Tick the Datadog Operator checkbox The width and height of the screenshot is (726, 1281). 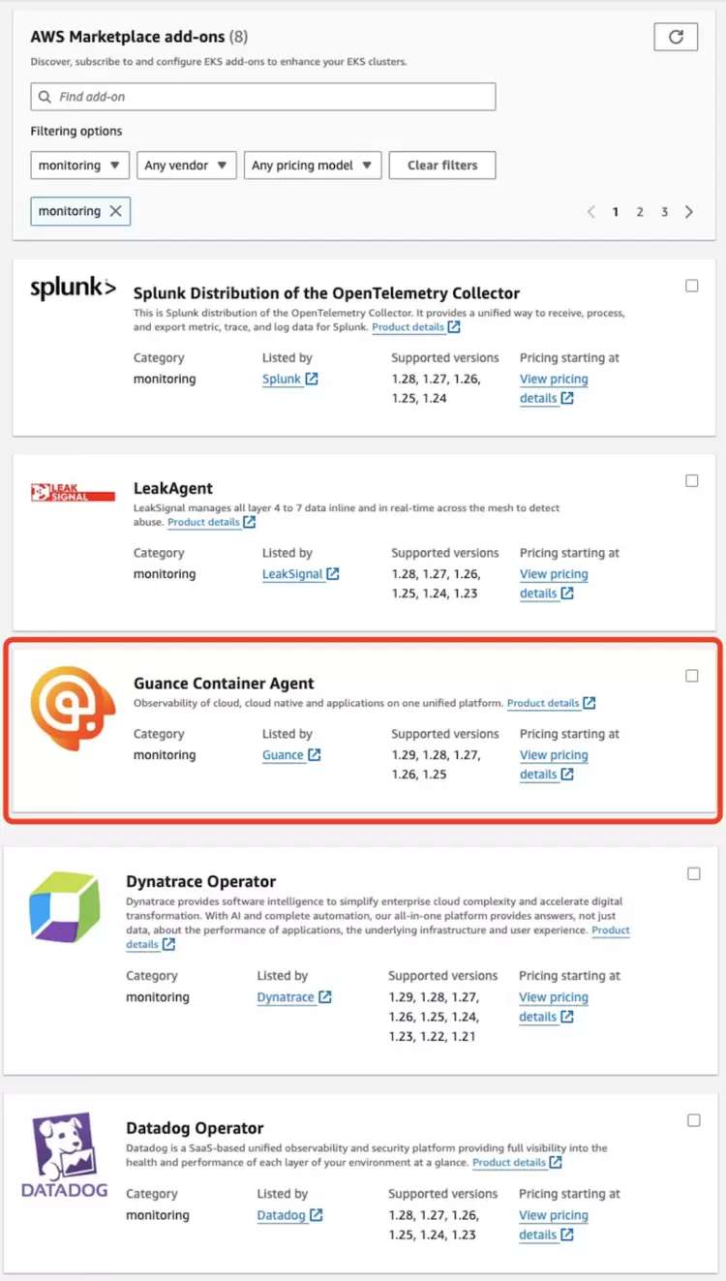[694, 1120]
